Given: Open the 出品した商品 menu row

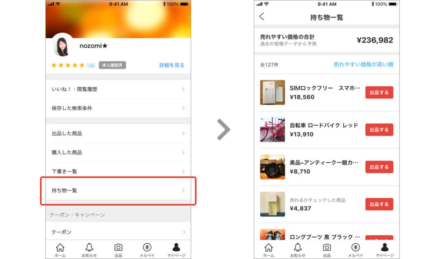Looking at the screenshot, I should coord(118,133).
